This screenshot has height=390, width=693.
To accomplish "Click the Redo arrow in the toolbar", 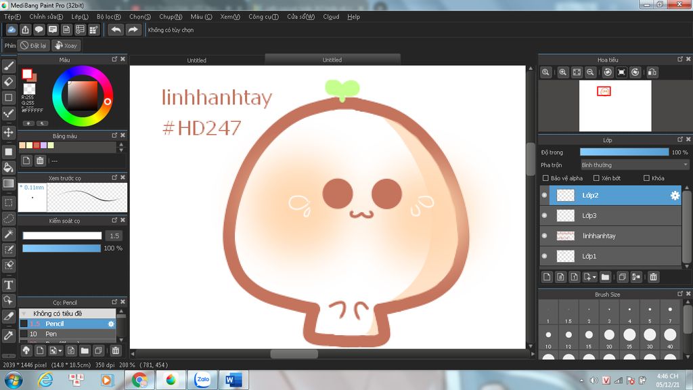I will coord(133,30).
